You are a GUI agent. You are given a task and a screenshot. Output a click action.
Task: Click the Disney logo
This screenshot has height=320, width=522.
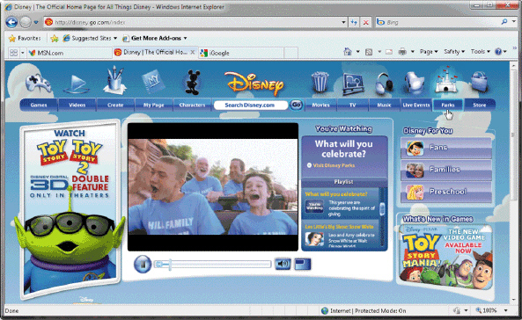coord(254,83)
